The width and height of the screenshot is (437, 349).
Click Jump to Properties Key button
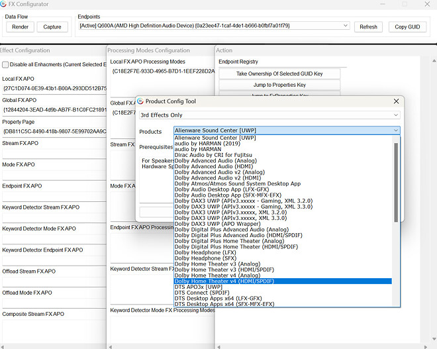coord(279,85)
